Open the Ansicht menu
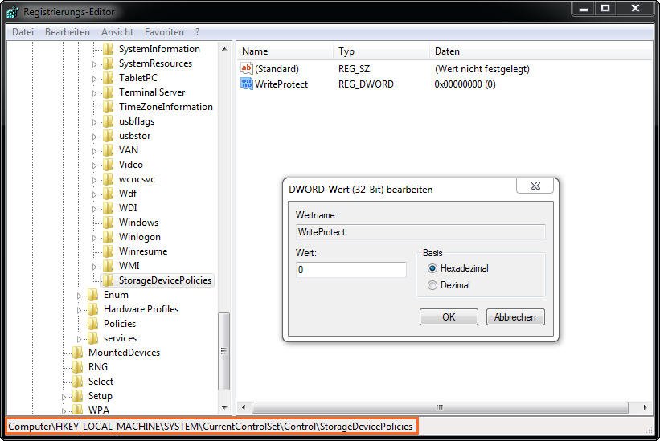660x441 pixels. (117, 32)
